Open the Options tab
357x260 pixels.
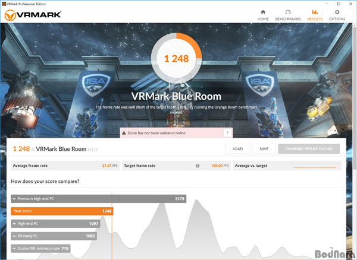[x=337, y=15]
